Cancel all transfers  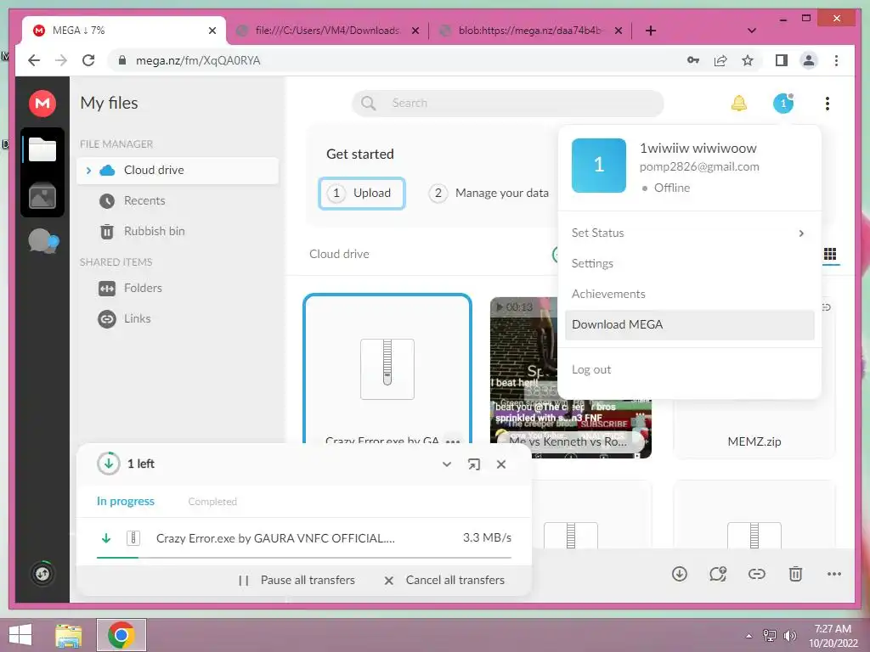point(444,580)
